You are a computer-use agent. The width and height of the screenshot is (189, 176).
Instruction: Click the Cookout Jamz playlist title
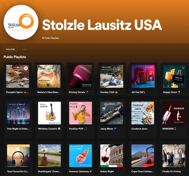pyautogui.click(x=139, y=129)
